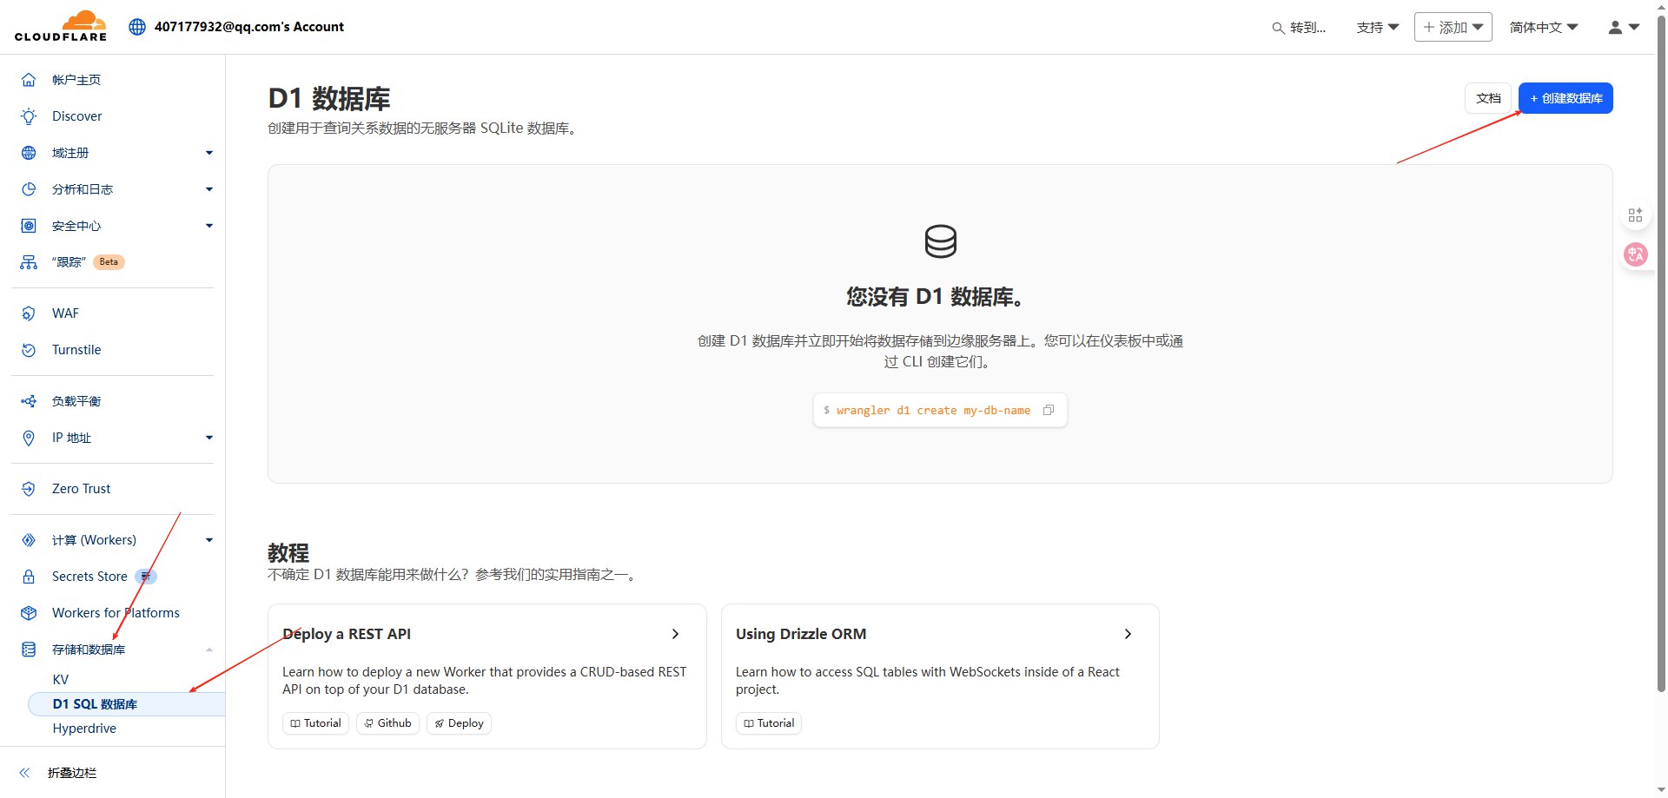Click the Cloudflare logo

(61, 26)
